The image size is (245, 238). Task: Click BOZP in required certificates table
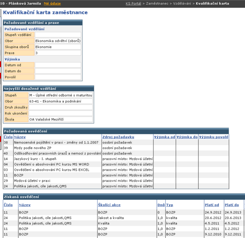[x=19, y=175]
